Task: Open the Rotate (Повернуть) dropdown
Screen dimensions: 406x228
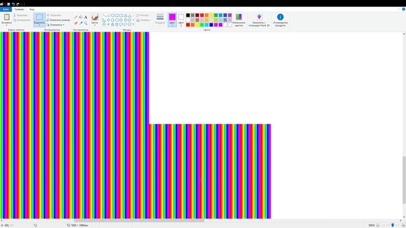Action: click(x=56, y=25)
